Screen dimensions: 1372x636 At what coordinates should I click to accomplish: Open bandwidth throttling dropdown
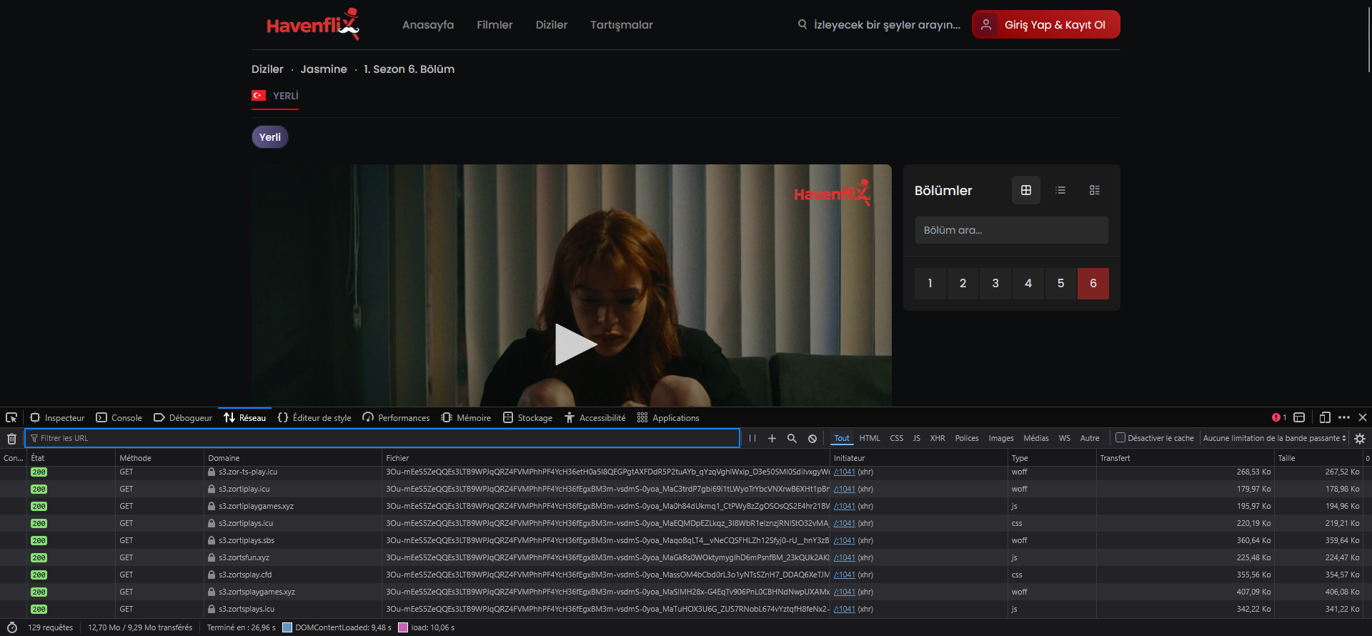coord(1274,439)
